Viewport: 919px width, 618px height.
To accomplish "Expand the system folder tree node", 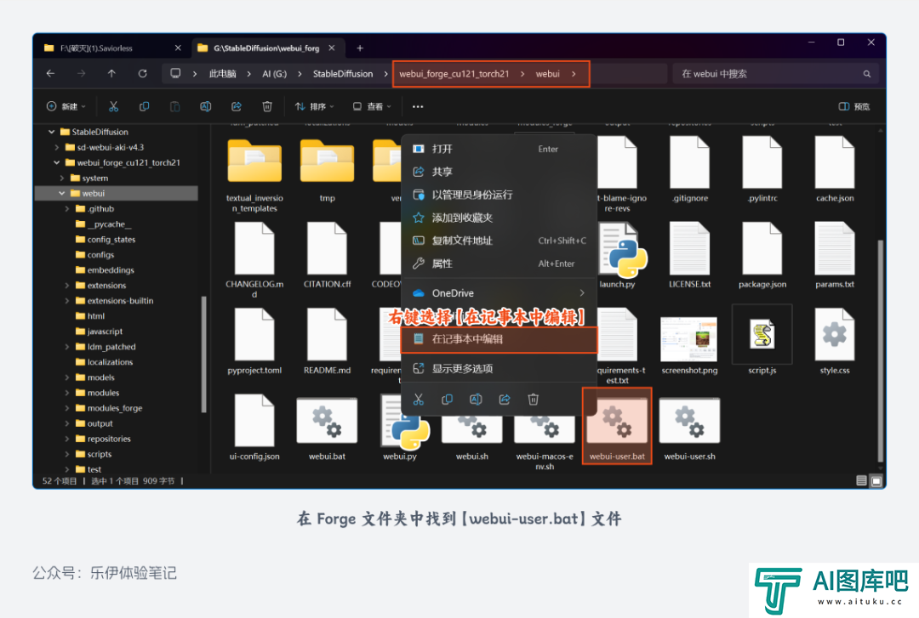I will pos(62,178).
